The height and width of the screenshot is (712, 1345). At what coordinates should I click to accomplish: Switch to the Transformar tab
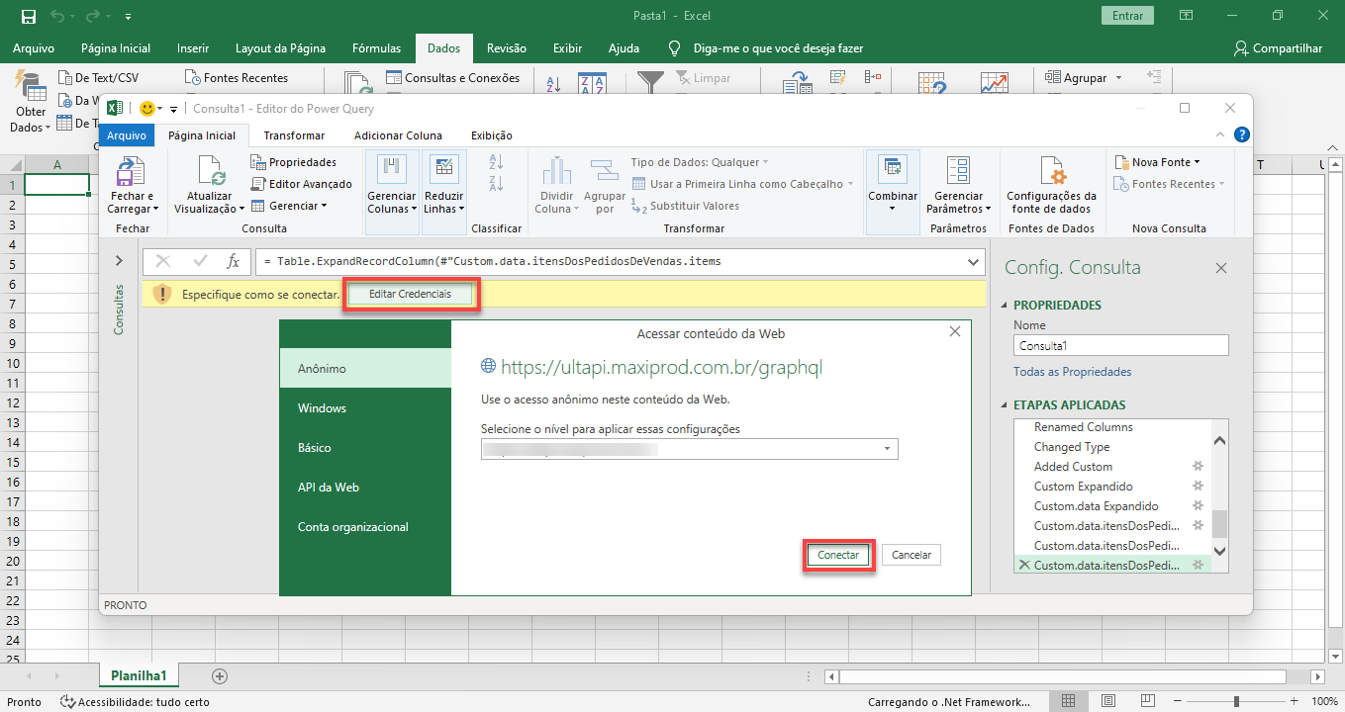(x=294, y=135)
